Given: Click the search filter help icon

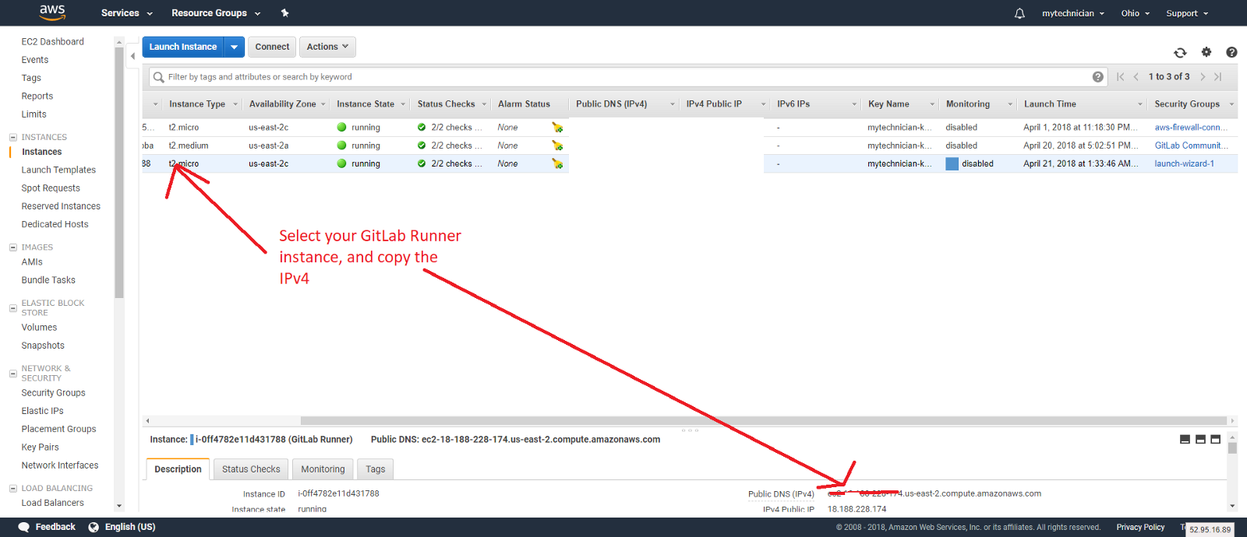Looking at the screenshot, I should coord(1098,77).
